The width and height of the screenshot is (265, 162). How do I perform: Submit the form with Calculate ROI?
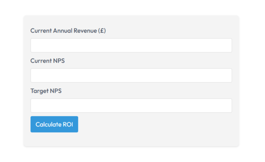point(54,124)
